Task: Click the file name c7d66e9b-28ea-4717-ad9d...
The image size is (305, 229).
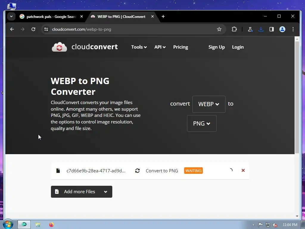Action: [96, 171]
